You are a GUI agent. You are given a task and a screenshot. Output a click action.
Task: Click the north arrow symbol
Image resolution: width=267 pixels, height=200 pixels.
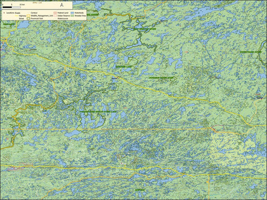click(x=62, y=5)
